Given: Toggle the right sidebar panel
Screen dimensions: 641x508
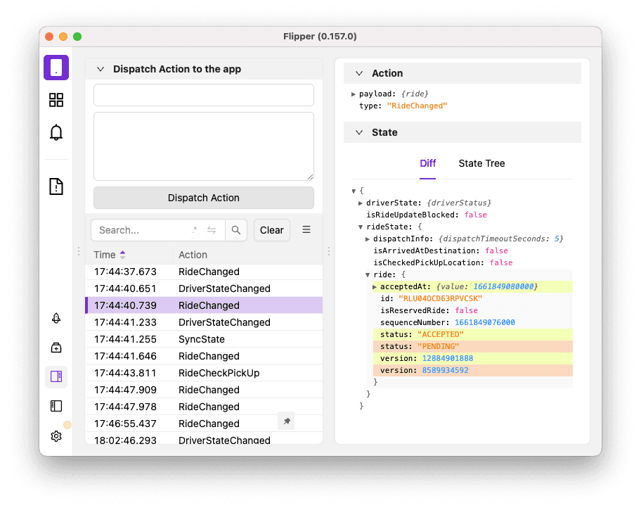Looking at the screenshot, I should (x=56, y=376).
